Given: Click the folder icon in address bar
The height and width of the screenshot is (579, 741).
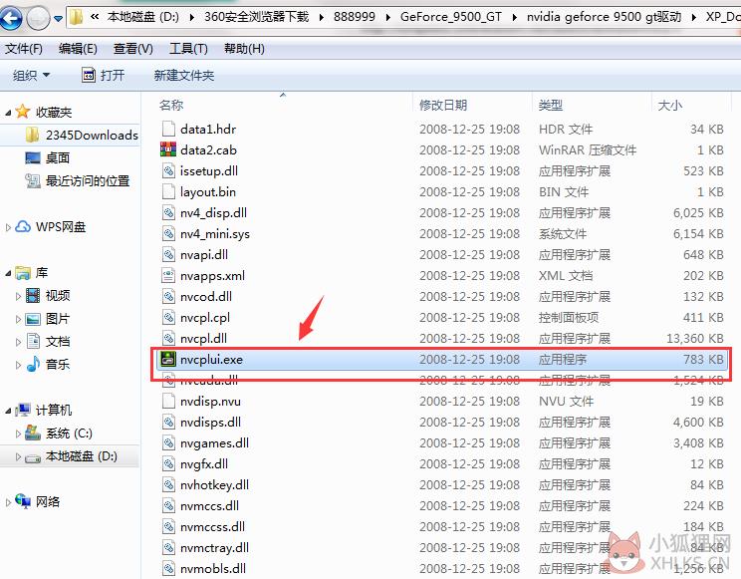Looking at the screenshot, I should 76,18.
